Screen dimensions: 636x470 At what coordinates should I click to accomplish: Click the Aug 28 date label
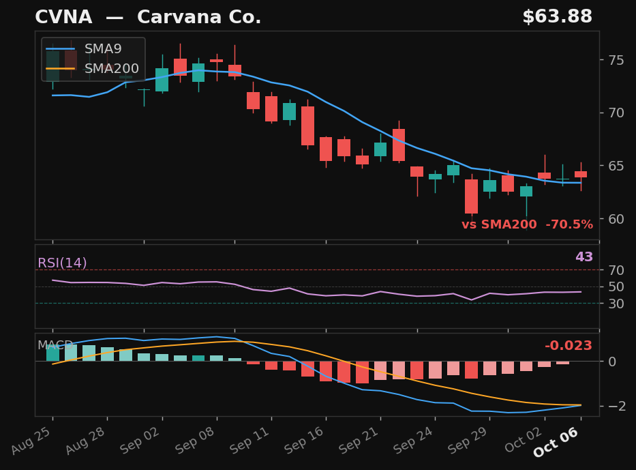[x=86, y=441]
